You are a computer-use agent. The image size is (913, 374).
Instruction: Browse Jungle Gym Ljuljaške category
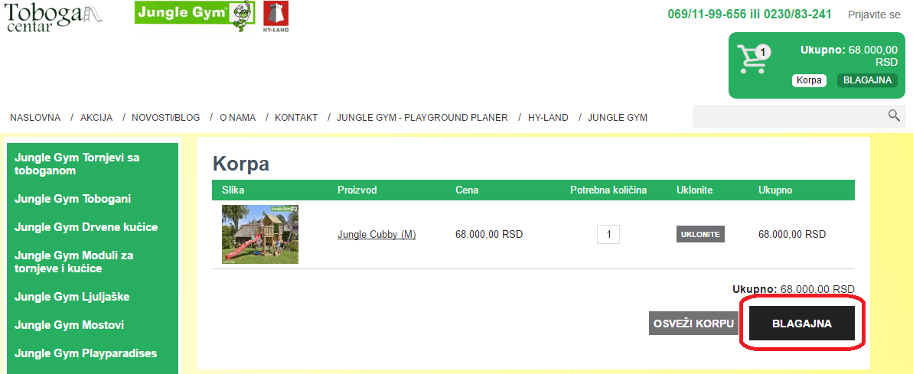point(72,297)
